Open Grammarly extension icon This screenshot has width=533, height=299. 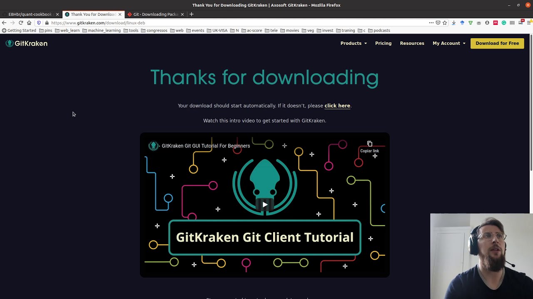tap(504, 23)
